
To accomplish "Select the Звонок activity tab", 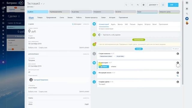I will click(120, 24).
